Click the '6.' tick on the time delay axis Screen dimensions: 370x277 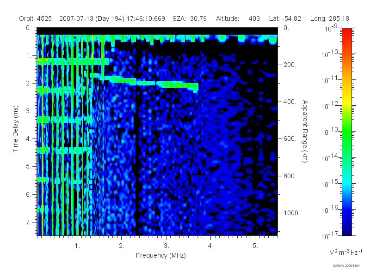29,194
